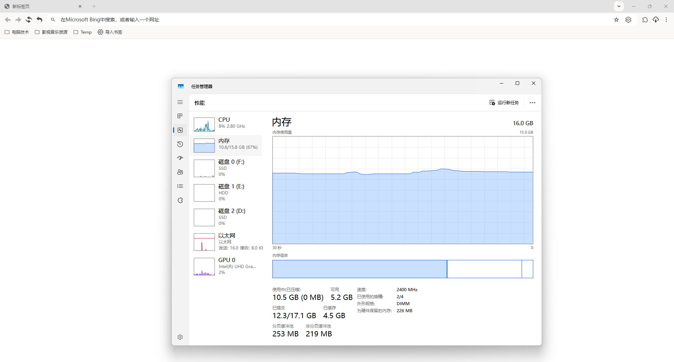The width and height of the screenshot is (674, 362).
Task: Open the App history sidebar icon
Action: pos(180,144)
